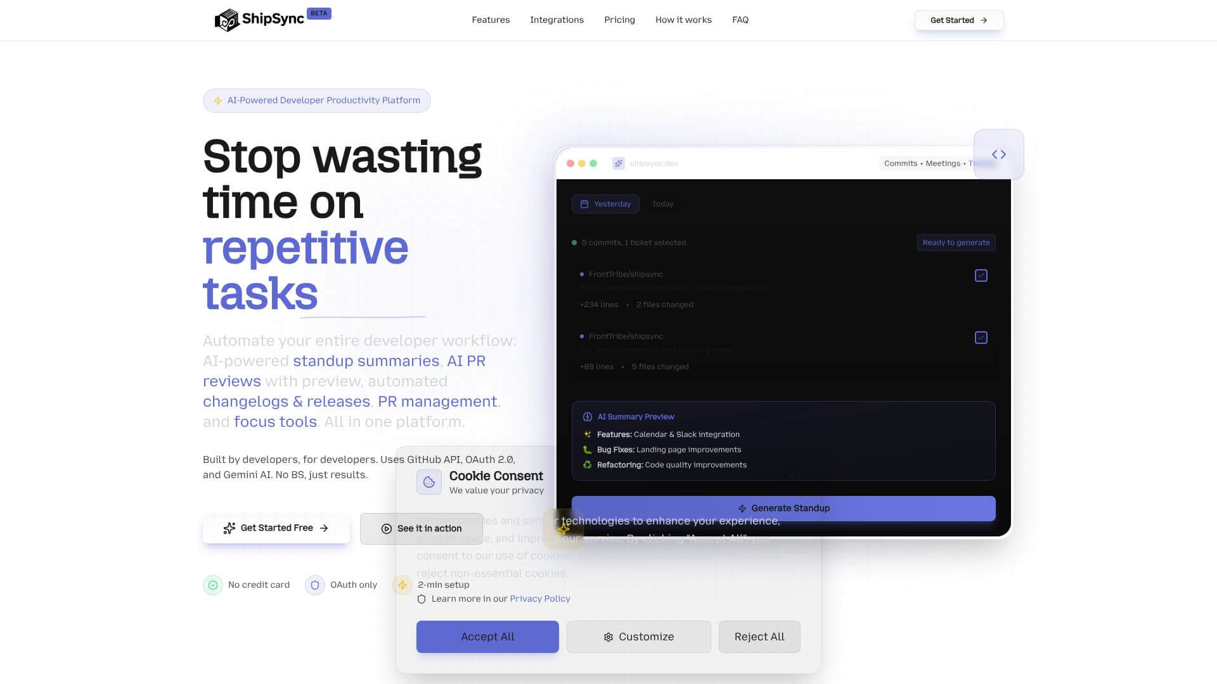Click the shipsync.dev address field in the mockup
The height and width of the screenshot is (684, 1217).
[654, 163]
